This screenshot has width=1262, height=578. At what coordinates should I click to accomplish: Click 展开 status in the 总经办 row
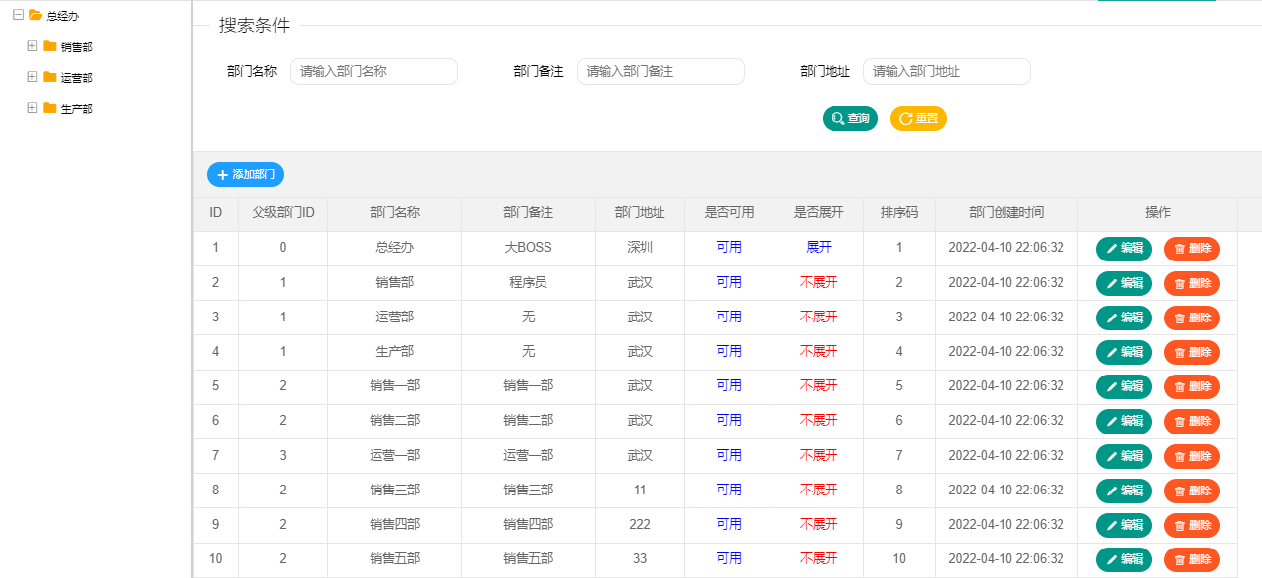point(818,248)
